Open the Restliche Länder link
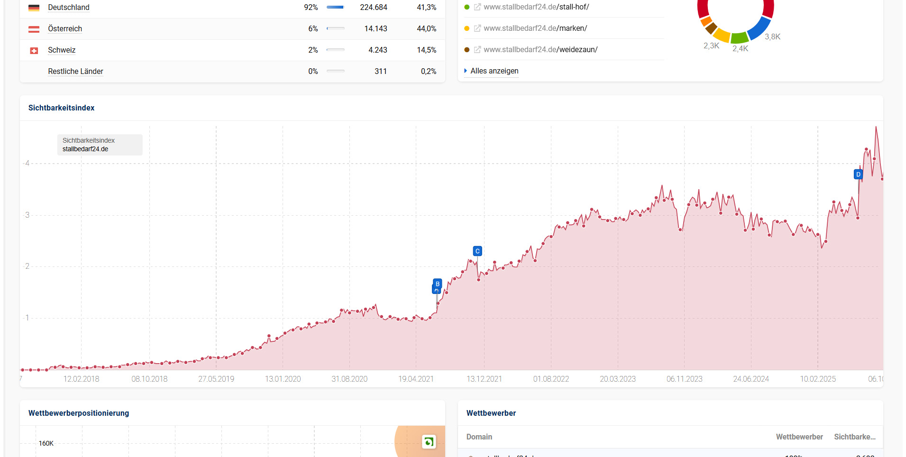906x457 pixels. click(x=75, y=72)
